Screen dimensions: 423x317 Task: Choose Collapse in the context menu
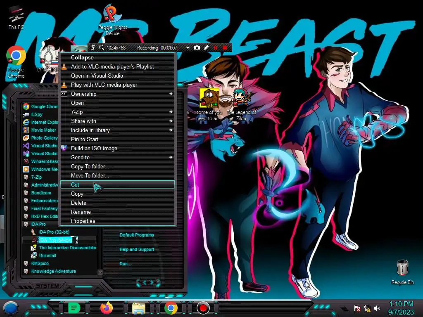pyautogui.click(x=118, y=57)
